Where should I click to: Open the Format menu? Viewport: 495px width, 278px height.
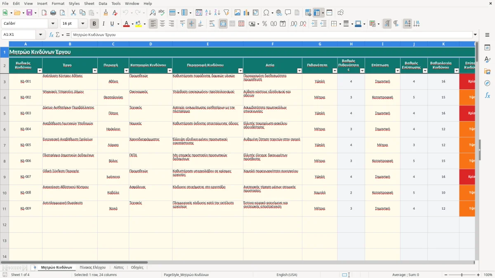coord(58,3)
